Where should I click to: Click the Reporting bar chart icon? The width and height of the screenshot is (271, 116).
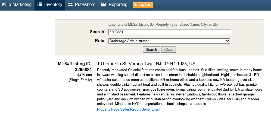coord(104,5)
